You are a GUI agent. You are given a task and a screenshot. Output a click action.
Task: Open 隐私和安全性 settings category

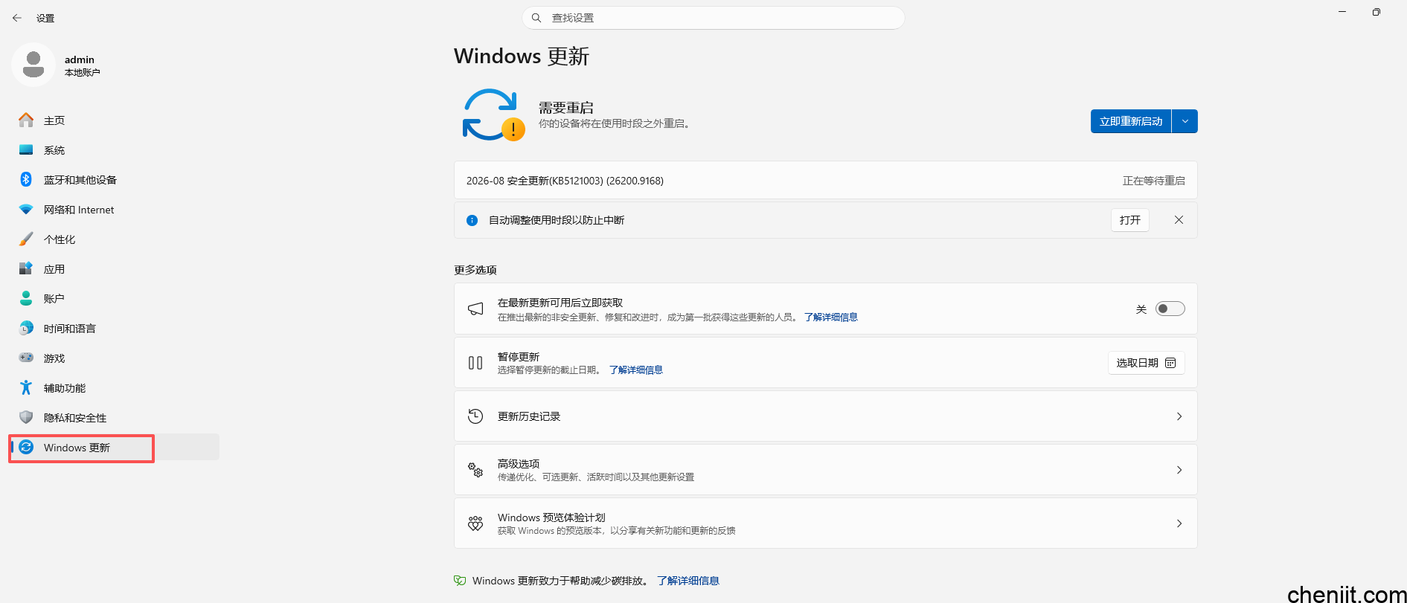point(115,417)
